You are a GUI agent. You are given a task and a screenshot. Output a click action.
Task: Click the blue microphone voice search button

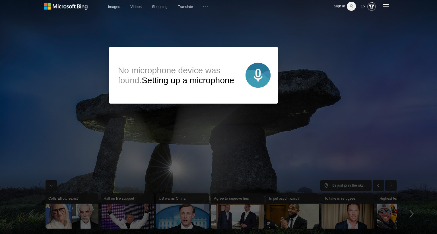(x=258, y=75)
